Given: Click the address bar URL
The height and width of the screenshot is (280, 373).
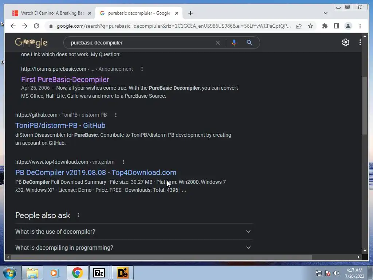Looking at the screenshot, I should (x=174, y=26).
